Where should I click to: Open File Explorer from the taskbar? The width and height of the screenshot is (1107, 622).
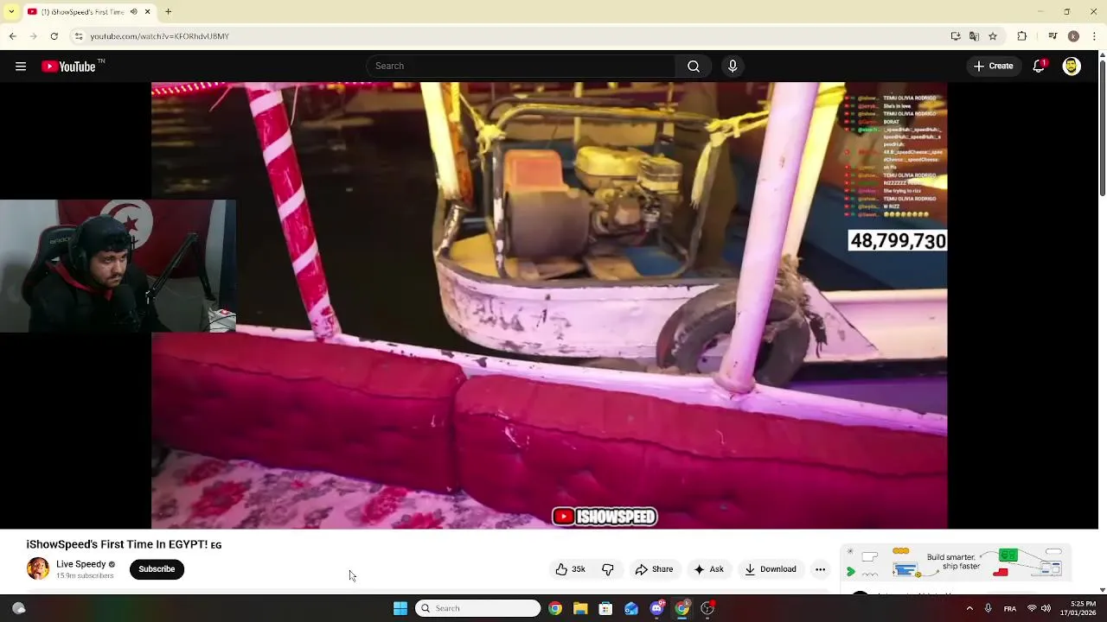[580, 608]
